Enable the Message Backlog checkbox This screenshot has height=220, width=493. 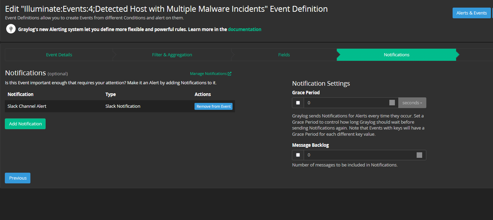click(297, 155)
